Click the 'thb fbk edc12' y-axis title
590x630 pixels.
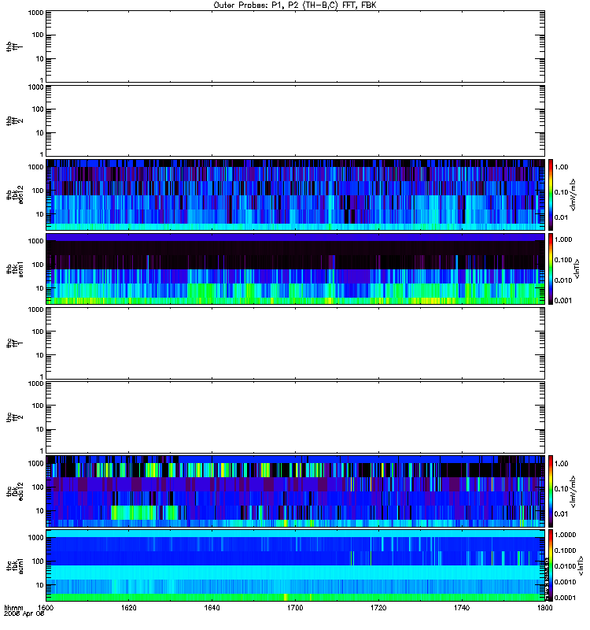pyautogui.click(x=15, y=195)
